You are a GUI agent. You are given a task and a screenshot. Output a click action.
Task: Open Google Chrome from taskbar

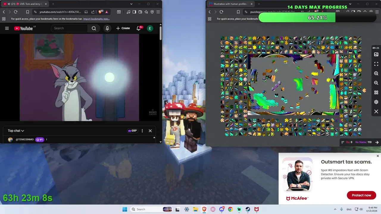point(230,209)
